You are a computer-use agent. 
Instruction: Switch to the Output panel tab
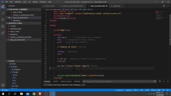click(x=56, y=81)
